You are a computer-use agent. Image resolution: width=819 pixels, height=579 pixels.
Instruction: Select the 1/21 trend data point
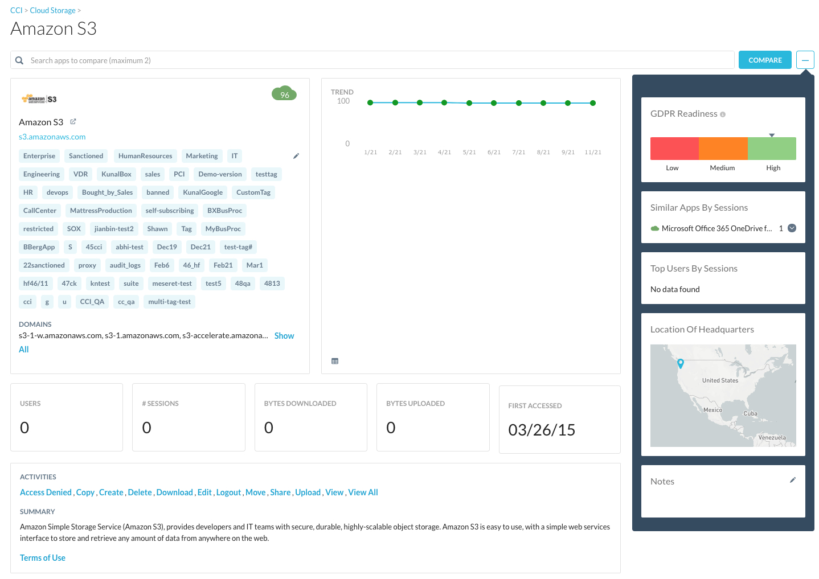370,102
